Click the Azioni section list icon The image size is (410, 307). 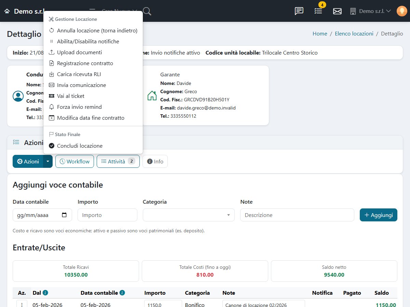click(x=16, y=142)
